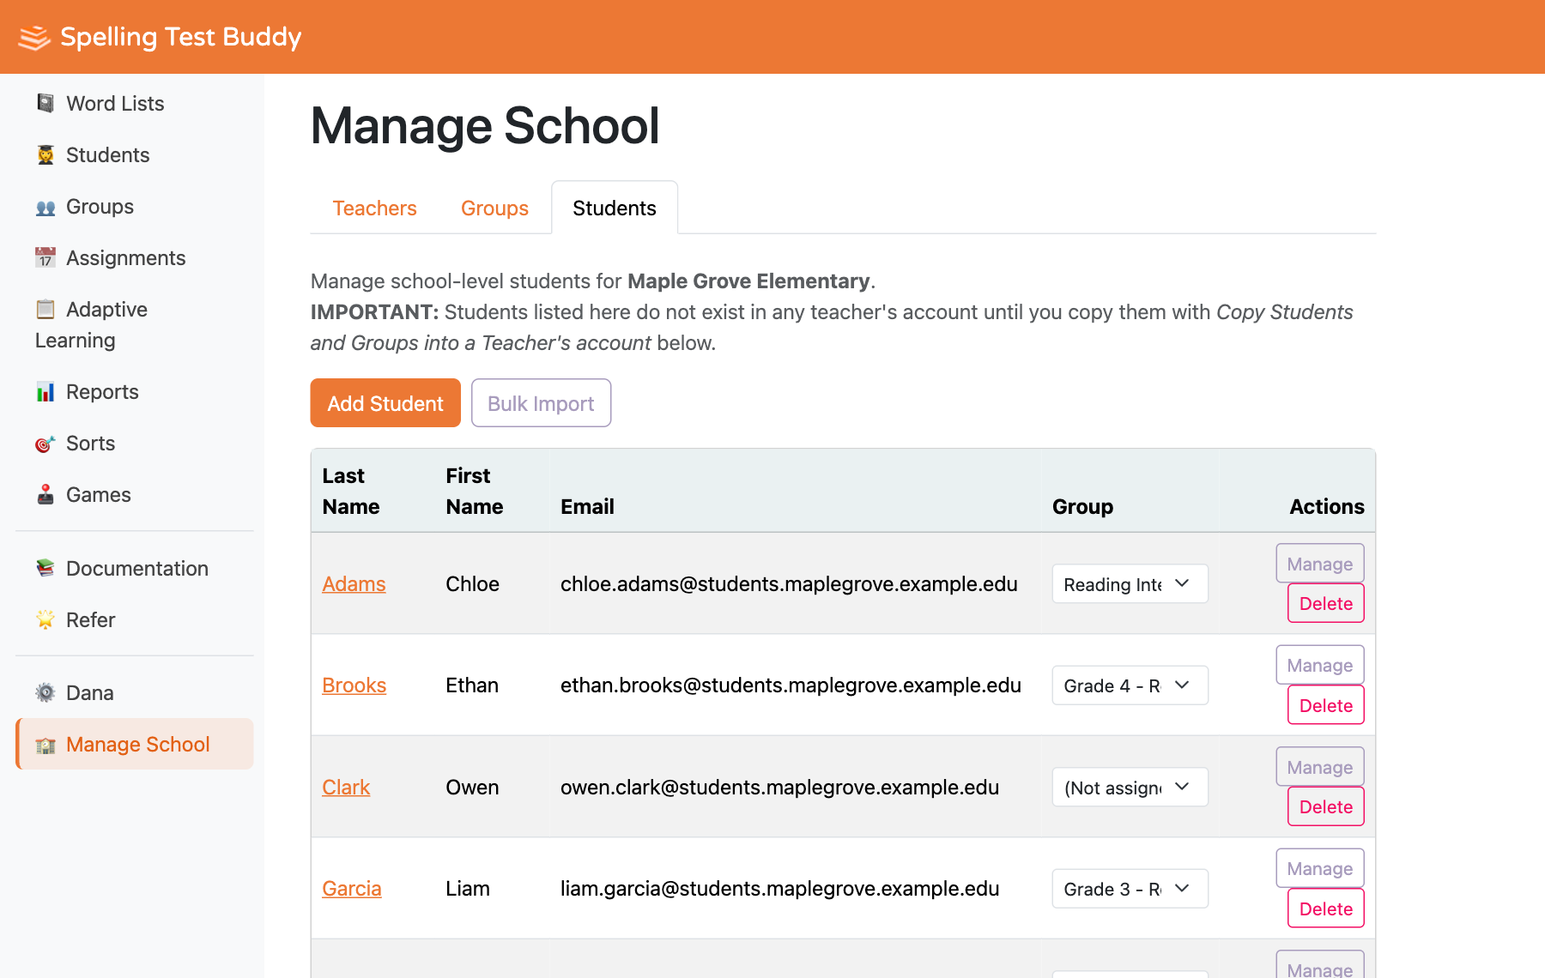Click the Bulk Import button
This screenshot has height=978, width=1545.
click(541, 403)
